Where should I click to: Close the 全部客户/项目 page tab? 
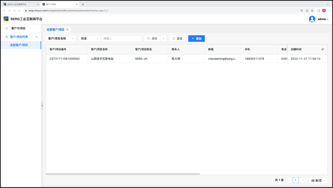click(67, 30)
